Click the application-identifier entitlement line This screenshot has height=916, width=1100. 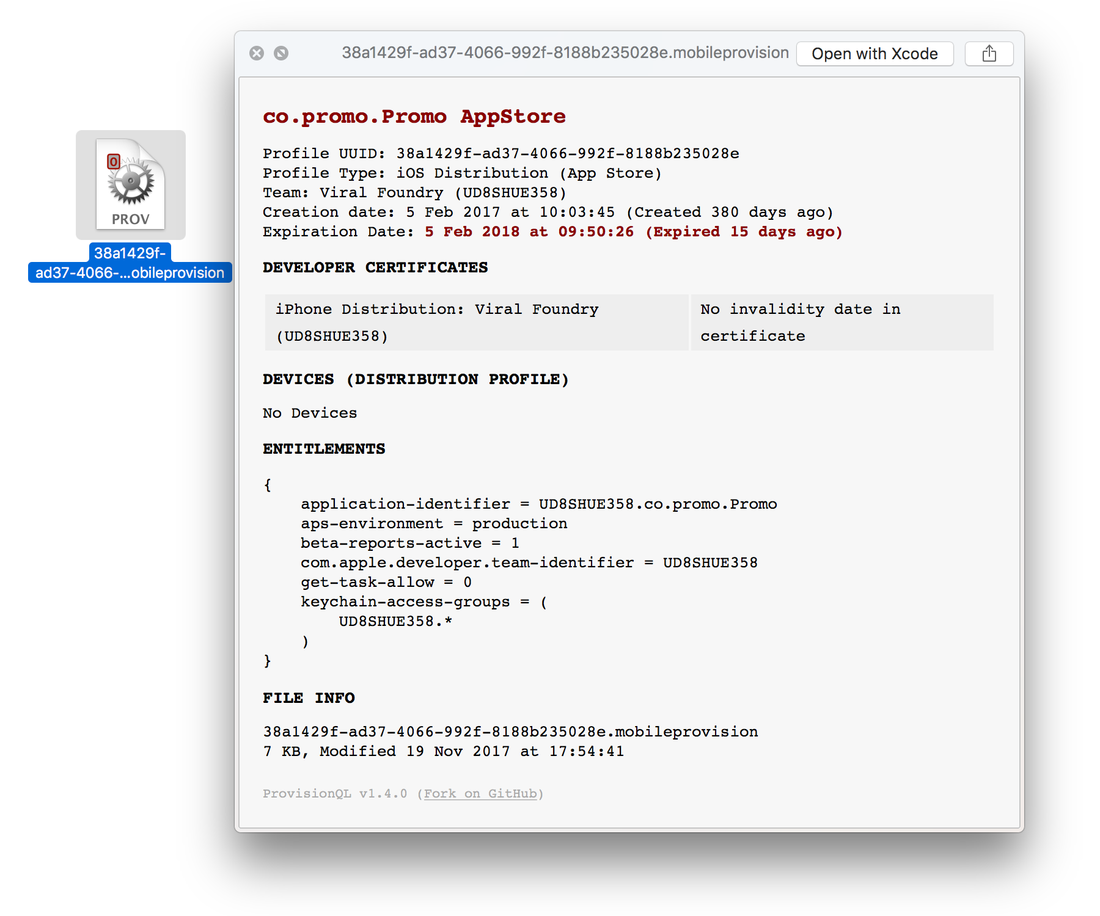pyautogui.click(x=539, y=504)
